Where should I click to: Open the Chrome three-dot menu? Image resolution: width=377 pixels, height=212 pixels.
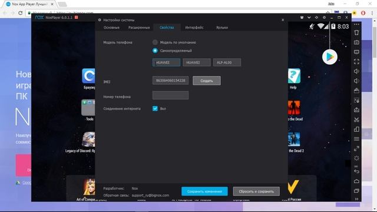372,13
